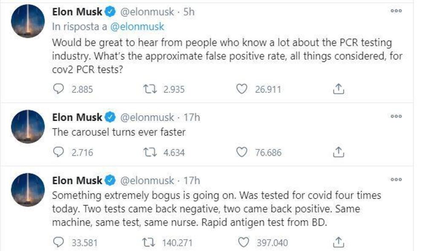The height and width of the screenshot is (251, 426).
Task: Share the rapid antigen test tweet
Action: tap(338, 242)
